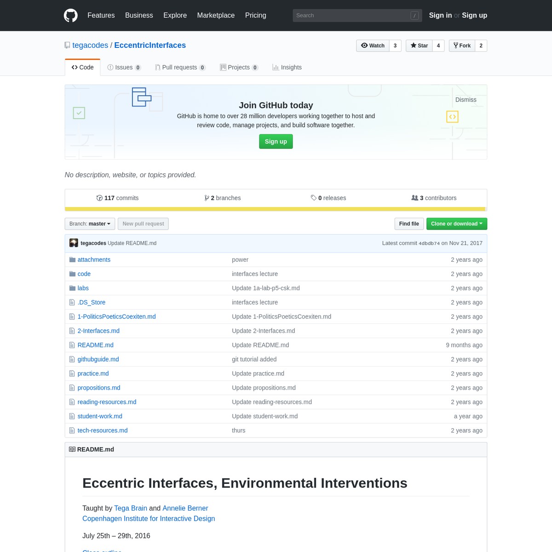View the 117 commits
This screenshot has height=552, width=552.
coord(117,198)
